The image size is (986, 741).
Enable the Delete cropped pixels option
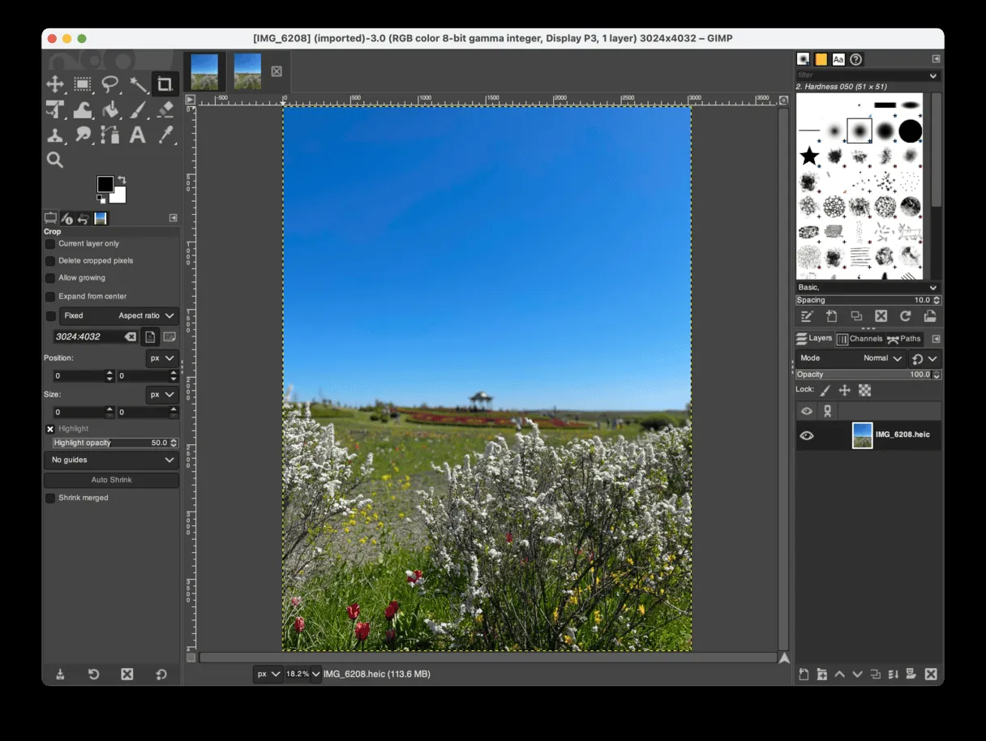coord(49,260)
